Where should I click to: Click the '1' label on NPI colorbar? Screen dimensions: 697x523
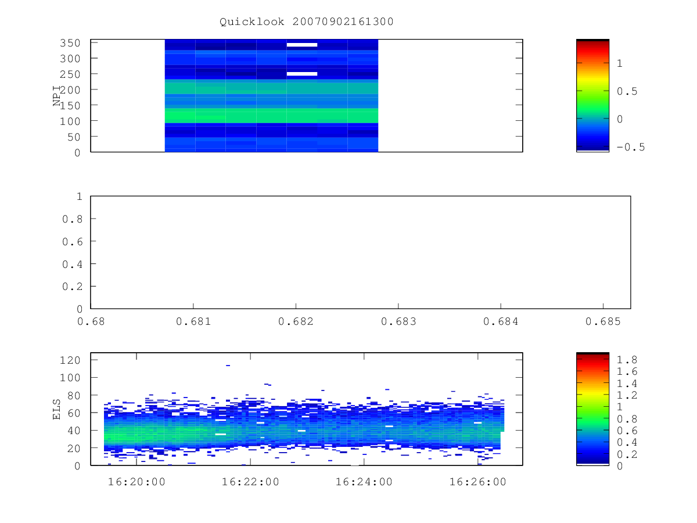point(620,63)
